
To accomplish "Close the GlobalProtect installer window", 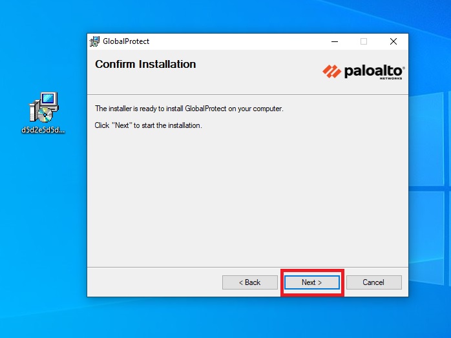I will [393, 41].
